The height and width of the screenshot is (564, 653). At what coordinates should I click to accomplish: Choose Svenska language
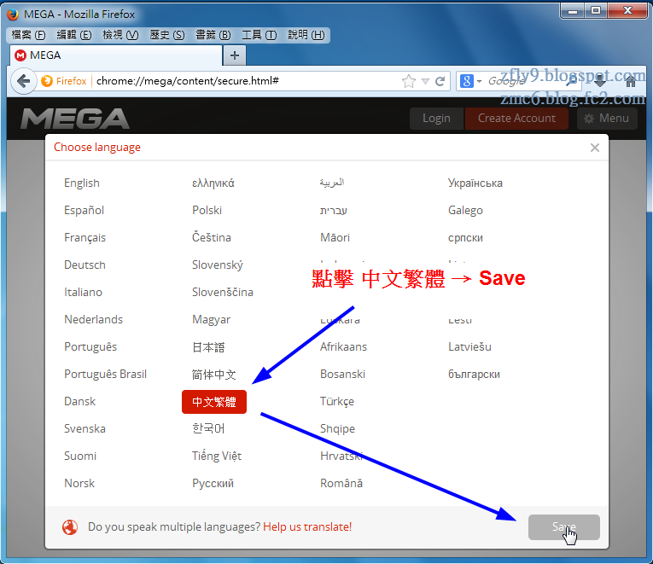click(x=85, y=428)
